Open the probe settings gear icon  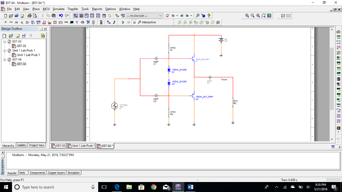coord(218,22)
